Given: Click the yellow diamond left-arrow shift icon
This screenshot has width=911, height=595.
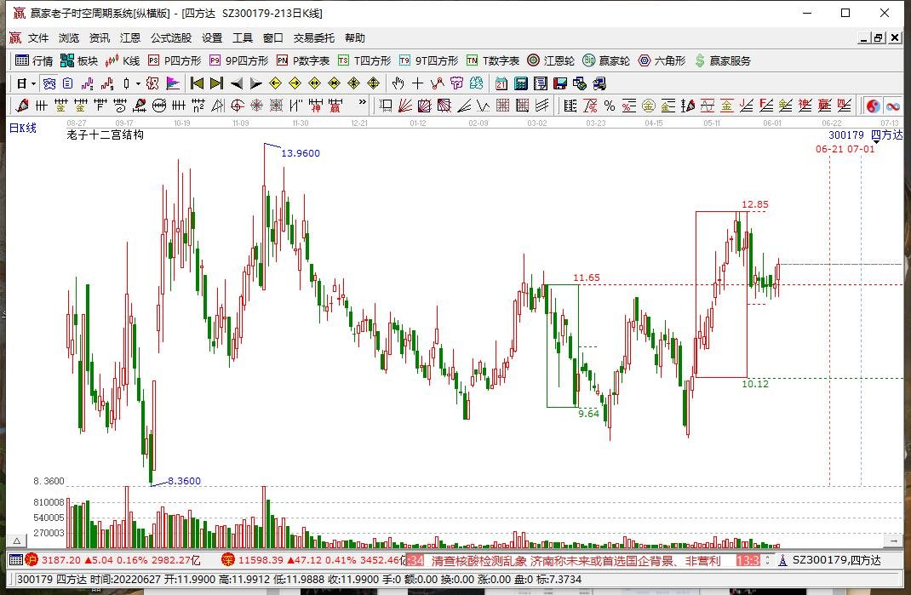Looking at the screenshot, I should pos(275,83).
